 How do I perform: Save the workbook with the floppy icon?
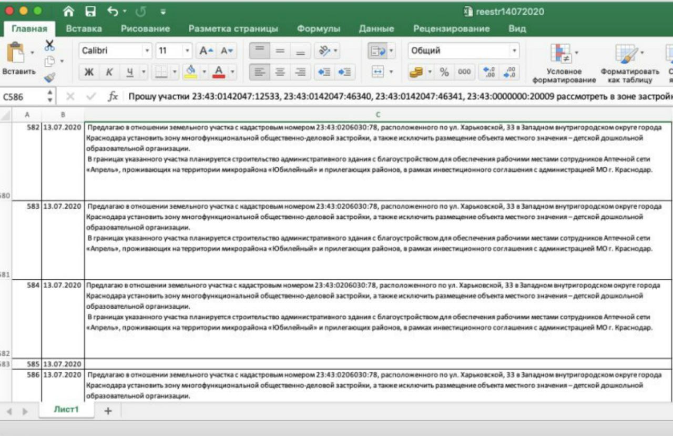90,11
